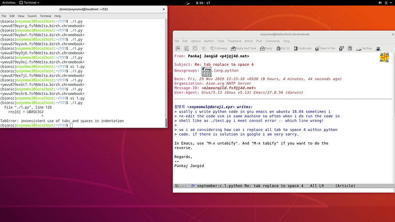The width and height of the screenshot is (395, 222).
Task: Click the 'File "./1.py", line 128' text
Action: [28, 107]
